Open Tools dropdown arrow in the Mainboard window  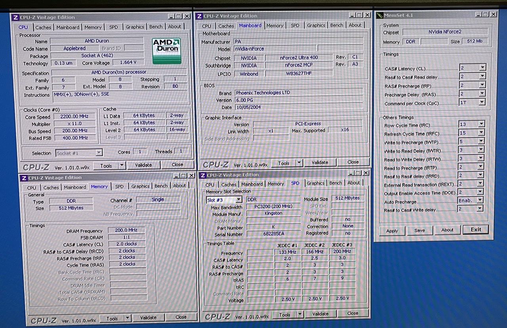click(x=299, y=163)
